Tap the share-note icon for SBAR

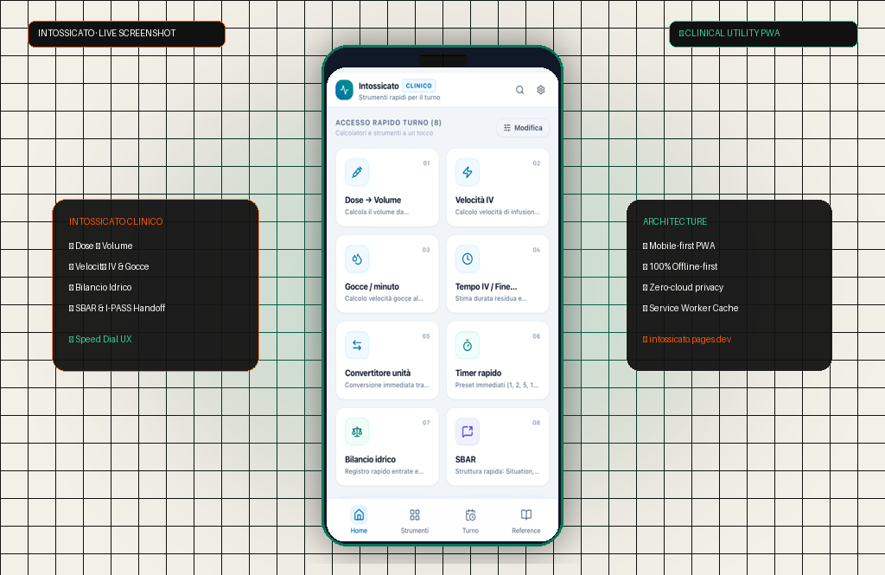click(x=468, y=431)
